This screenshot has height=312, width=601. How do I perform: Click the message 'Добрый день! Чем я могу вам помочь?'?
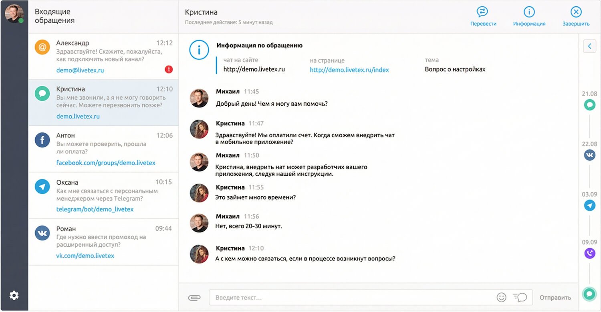pos(272,104)
